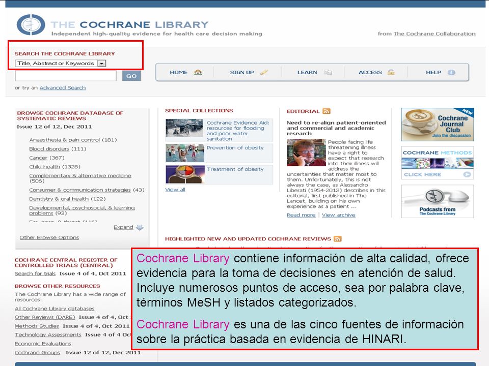The height and width of the screenshot is (366, 489).
Task: Open Other Reviews (DARE) link
Action: click(45, 317)
